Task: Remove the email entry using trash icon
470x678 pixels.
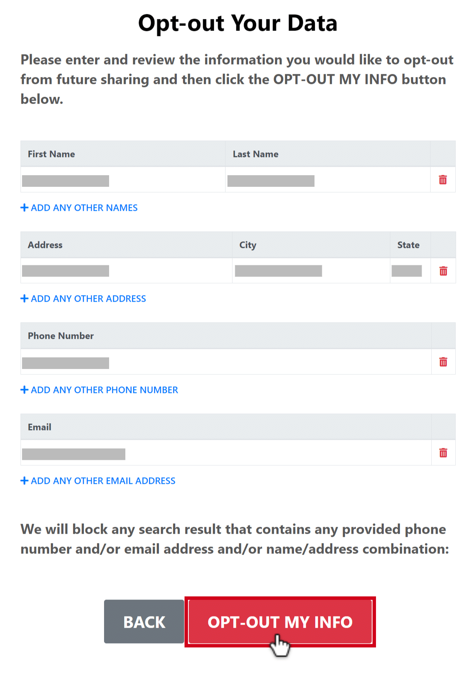Action: [443, 453]
